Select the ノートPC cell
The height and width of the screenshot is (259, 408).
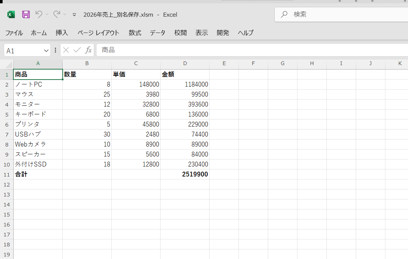point(38,85)
